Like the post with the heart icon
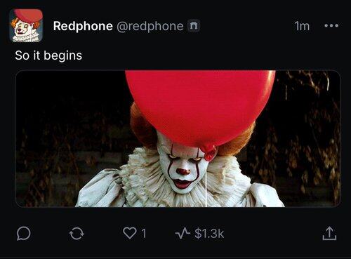This screenshot has width=351, height=259. tap(130, 233)
